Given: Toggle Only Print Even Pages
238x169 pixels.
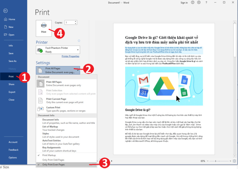Looking at the screenshot, I should (x=54, y=165).
